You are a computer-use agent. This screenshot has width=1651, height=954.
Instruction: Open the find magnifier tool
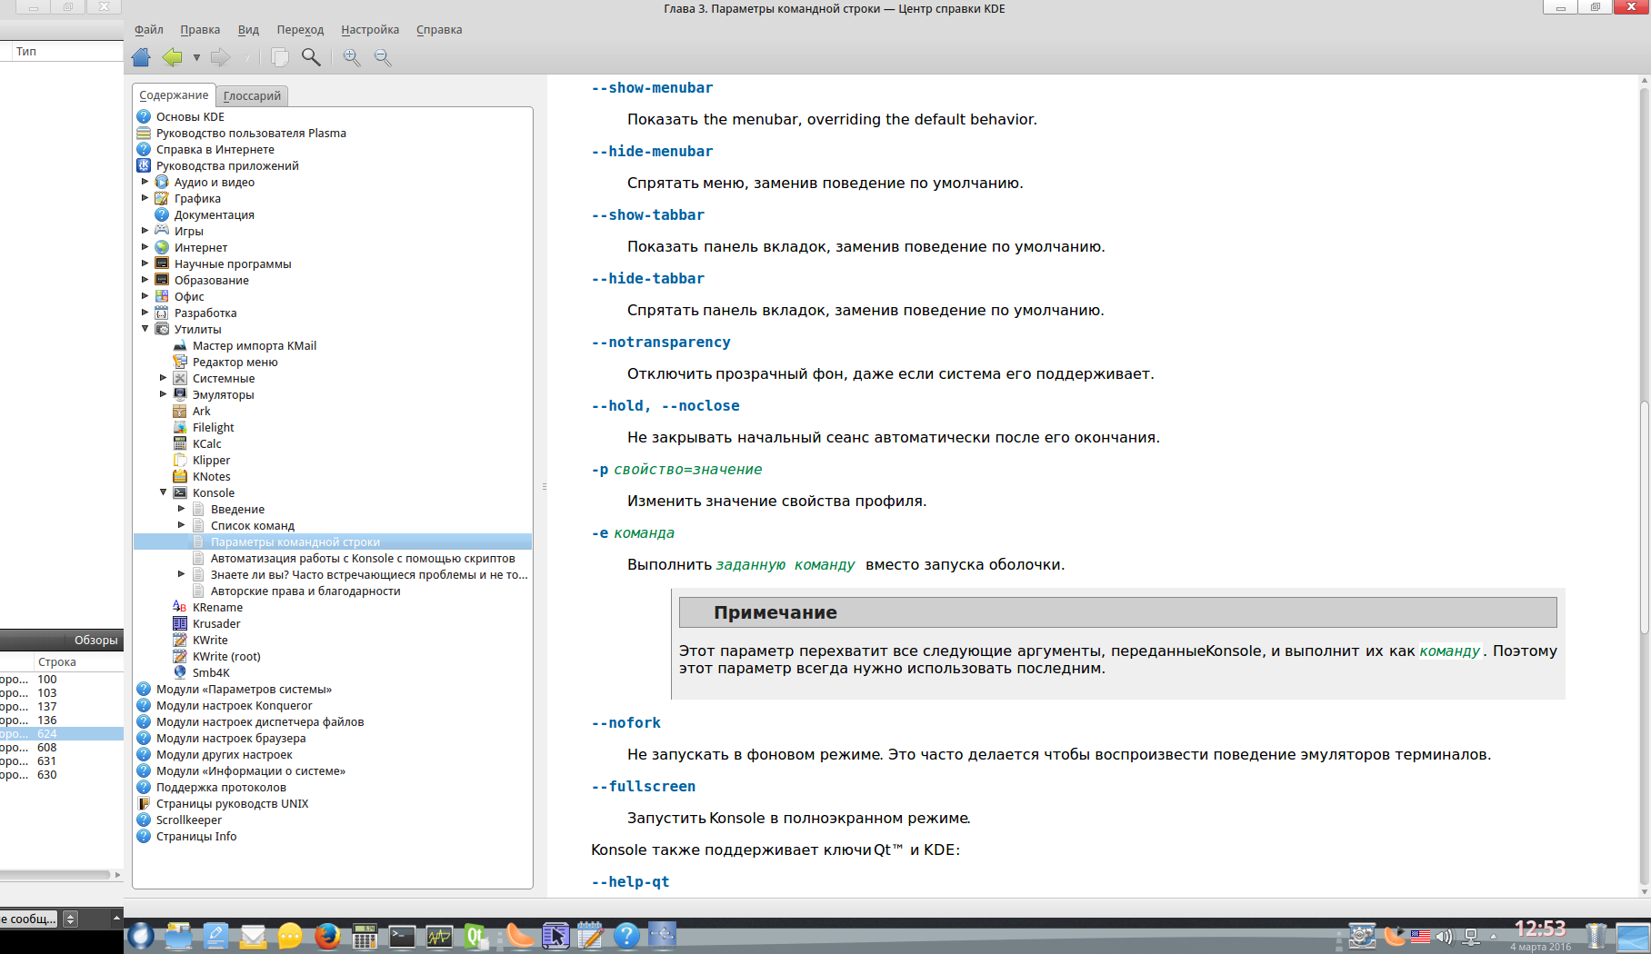click(x=311, y=57)
